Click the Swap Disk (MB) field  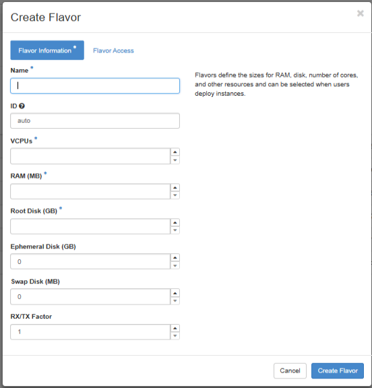pyautogui.click(x=90, y=296)
